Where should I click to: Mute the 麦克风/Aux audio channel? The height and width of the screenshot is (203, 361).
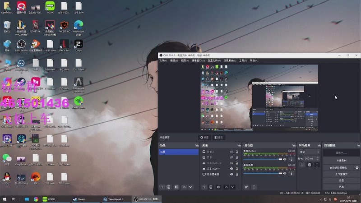click(x=285, y=159)
